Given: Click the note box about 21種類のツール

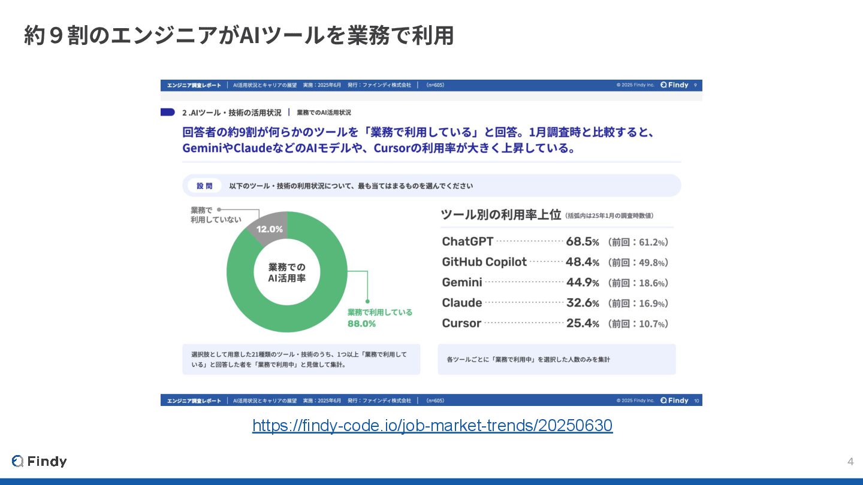Looking at the screenshot, I should [x=301, y=359].
